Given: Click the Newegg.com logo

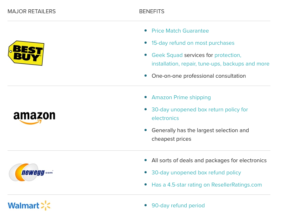Looking at the screenshot, I should click(31, 172).
